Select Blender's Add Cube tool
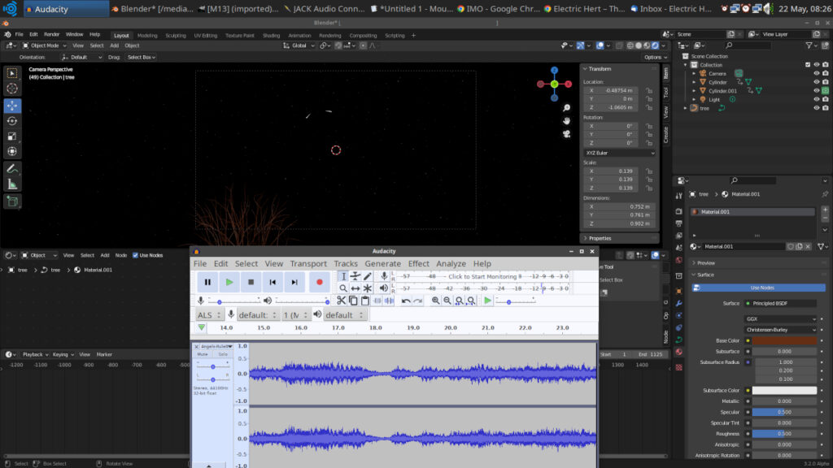 tap(12, 201)
